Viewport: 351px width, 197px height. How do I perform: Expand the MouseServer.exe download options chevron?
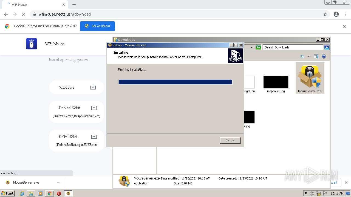pyautogui.click(x=58, y=182)
